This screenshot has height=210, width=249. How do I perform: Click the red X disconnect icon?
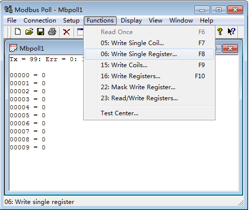tap(67, 32)
